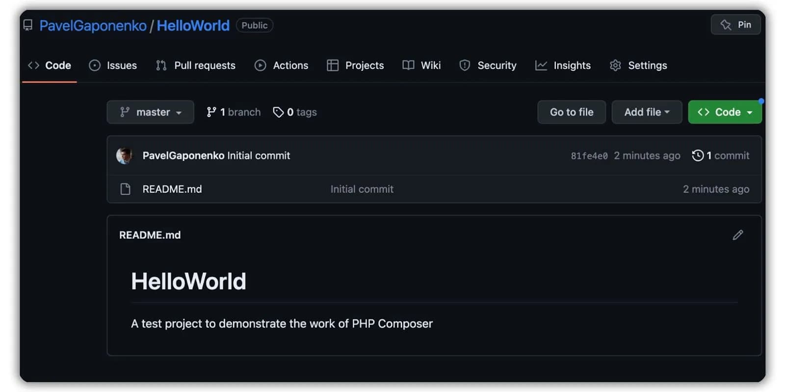Go to the Actions tab

pyautogui.click(x=281, y=65)
